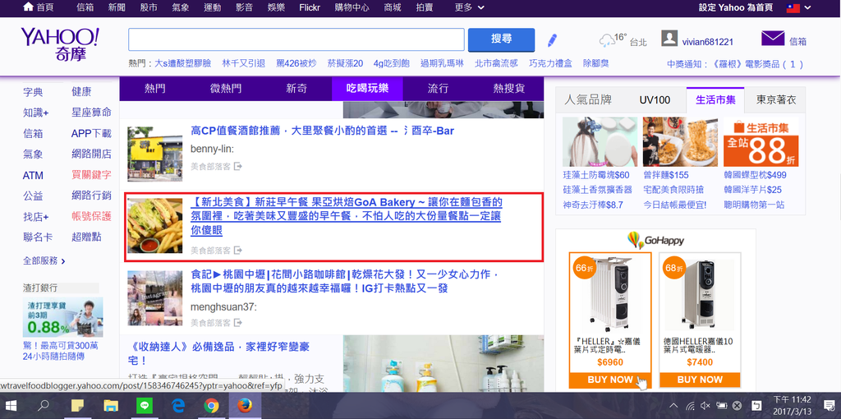Open the Taiwan flag region dropdown
The width and height of the screenshot is (841, 419).
click(797, 7)
